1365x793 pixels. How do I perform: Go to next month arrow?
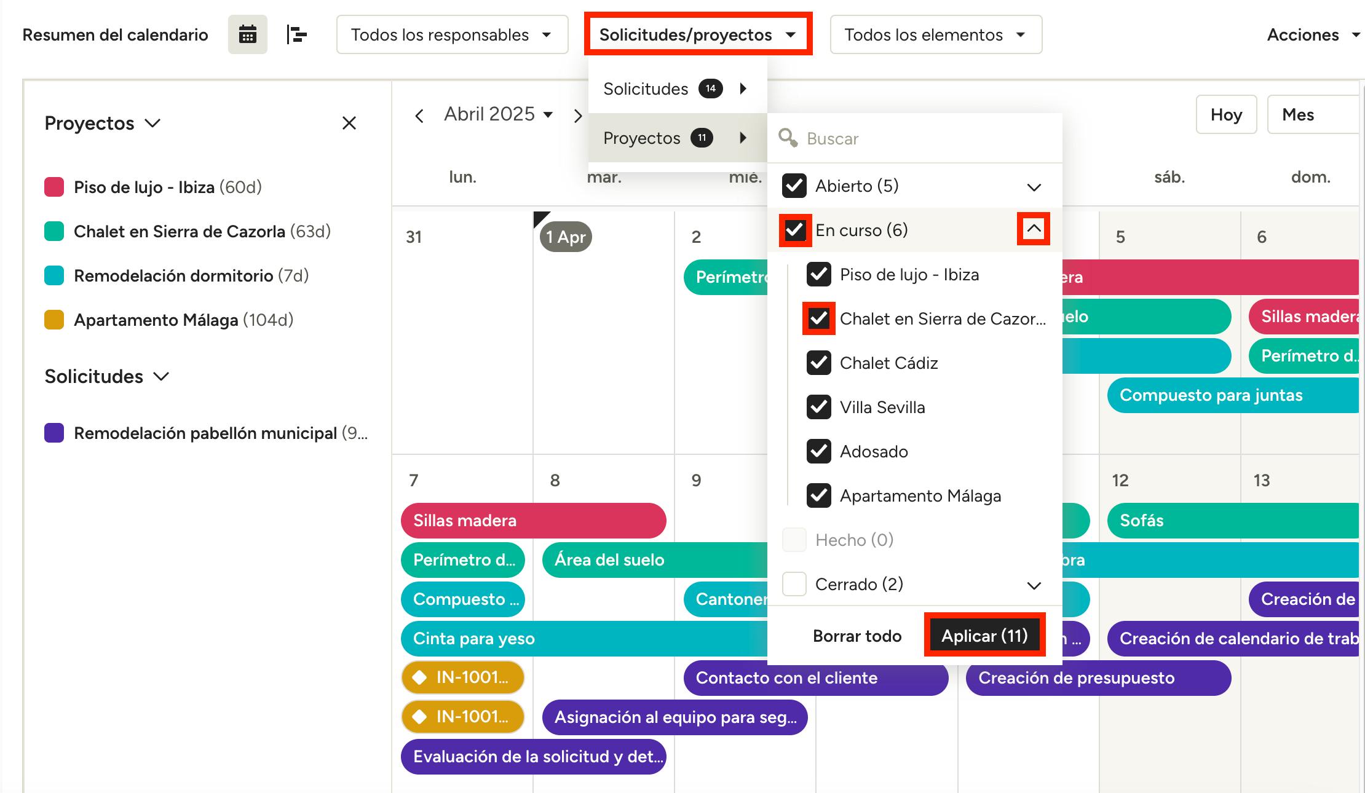click(x=577, y=116)
